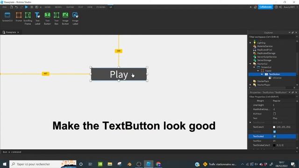Select Lighting in the Explorer

pos(261,43)
